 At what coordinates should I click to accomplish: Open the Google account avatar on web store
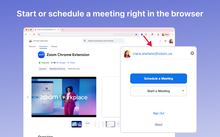pos(171,41)
